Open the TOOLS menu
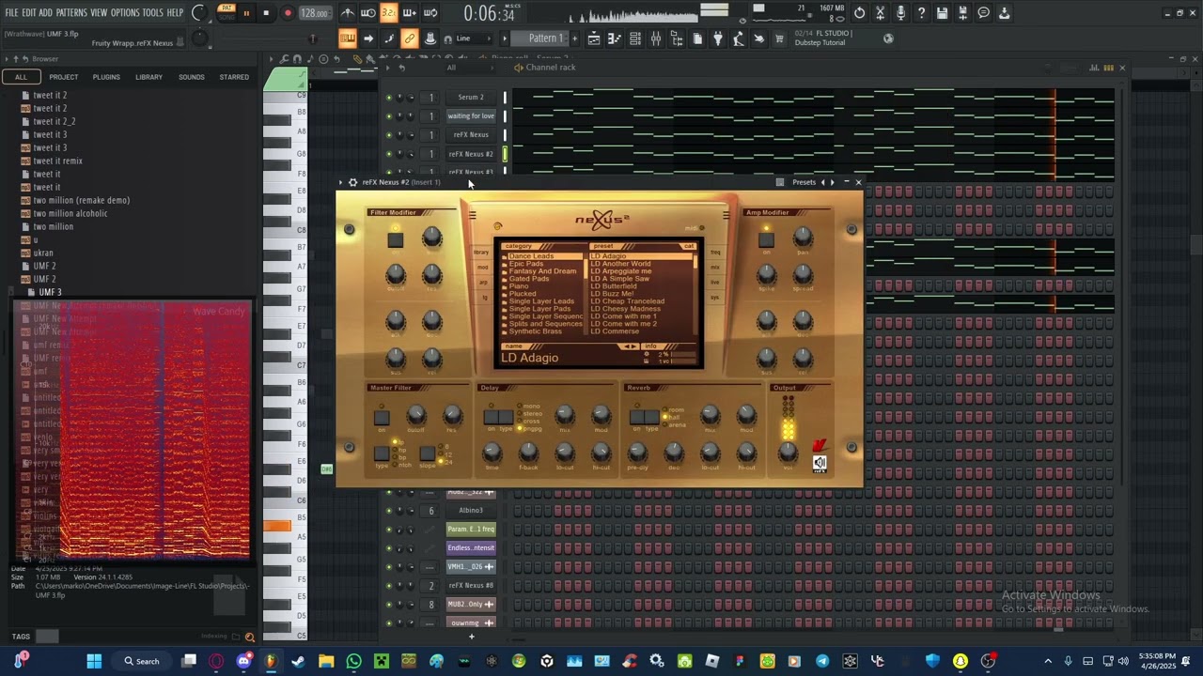Screen dimensions: 1203x676 coord(152,13)
